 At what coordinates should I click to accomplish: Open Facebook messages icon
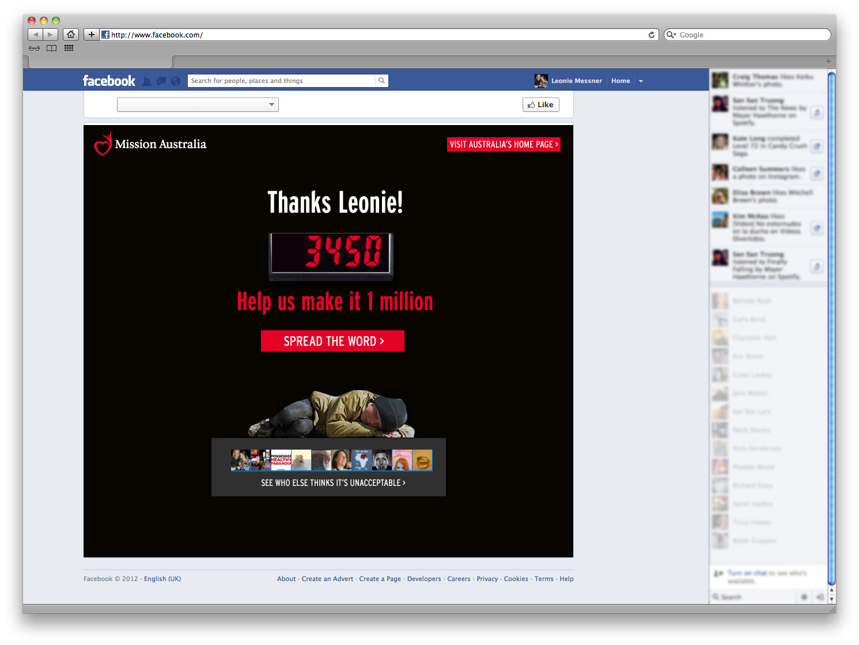(161, 81)
